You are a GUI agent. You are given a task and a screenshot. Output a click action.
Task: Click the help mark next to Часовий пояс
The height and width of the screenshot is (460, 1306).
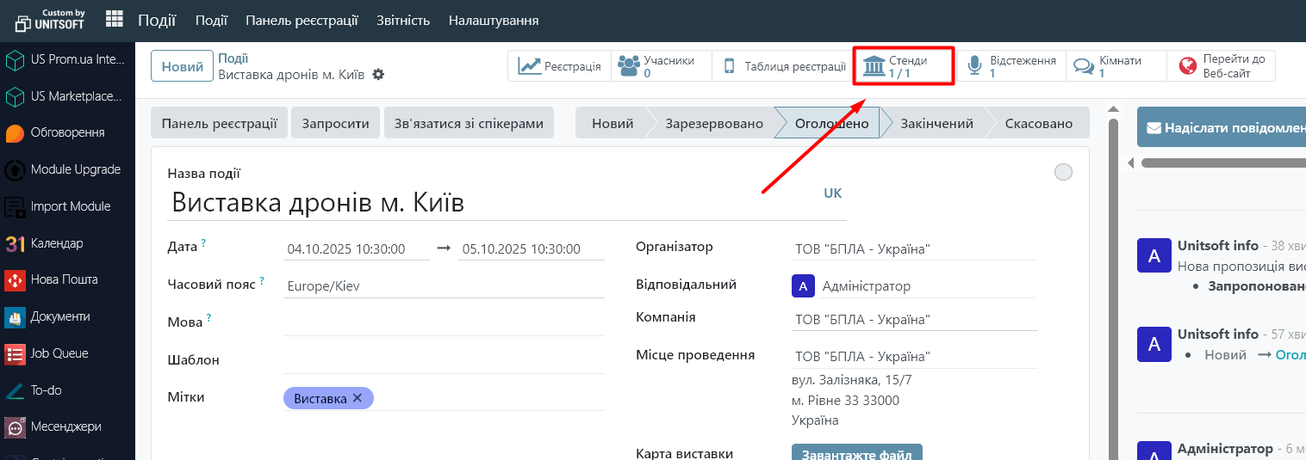coord(262,280)
